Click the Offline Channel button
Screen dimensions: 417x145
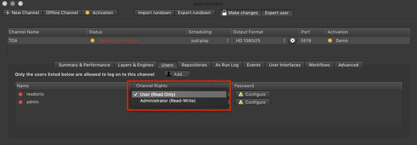(62, 13)
